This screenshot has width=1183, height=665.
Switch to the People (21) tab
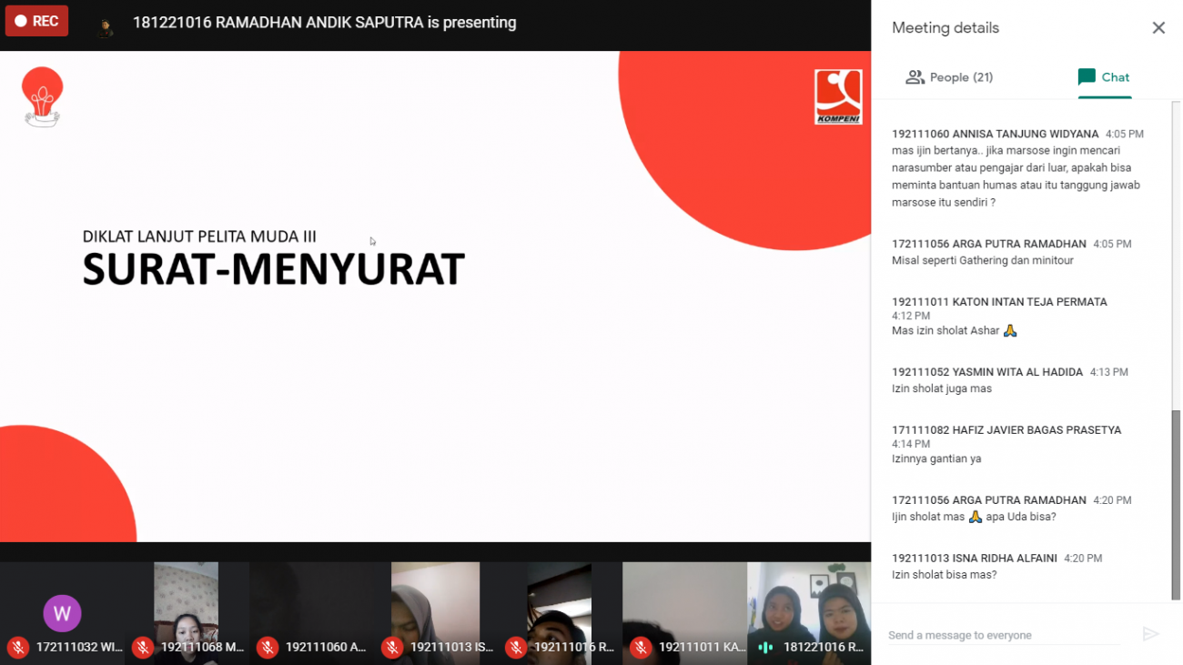pyautogui.click(x=949, y=77)
